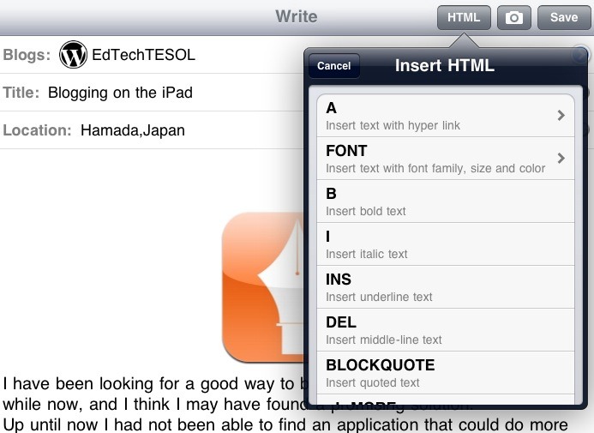The height and width of the screenshot is (433, 594).
Task: Choose the A hyperlink option
Action: tap(446, 116)
